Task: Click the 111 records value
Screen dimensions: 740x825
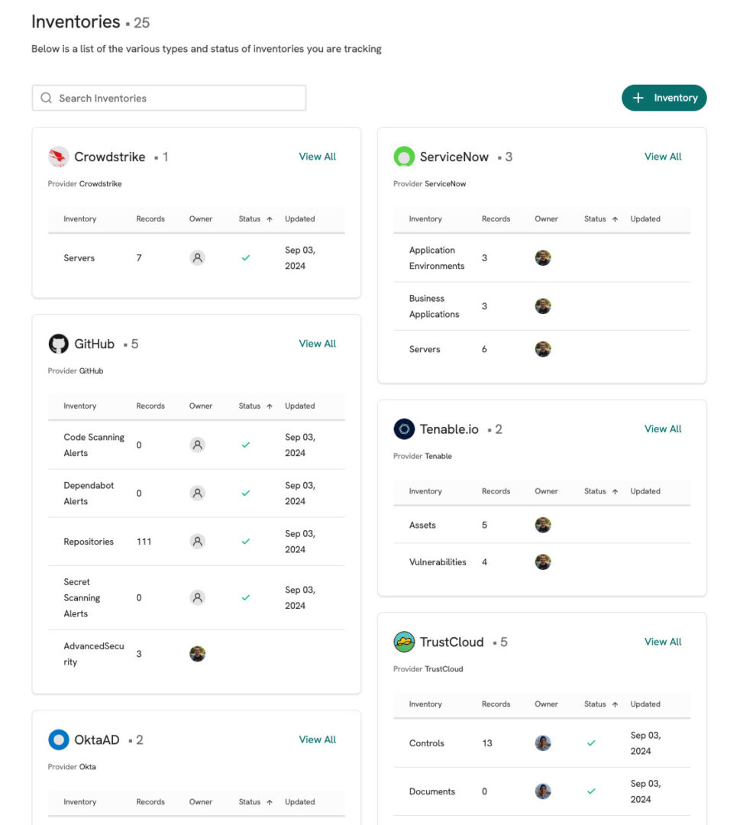Action: pyautogui.click(x=144, y=542)
